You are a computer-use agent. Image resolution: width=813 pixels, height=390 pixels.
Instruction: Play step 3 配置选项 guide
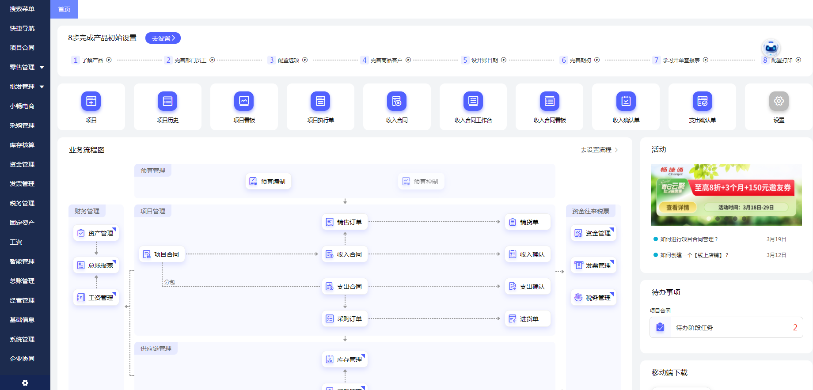click(x=305, y=60)
